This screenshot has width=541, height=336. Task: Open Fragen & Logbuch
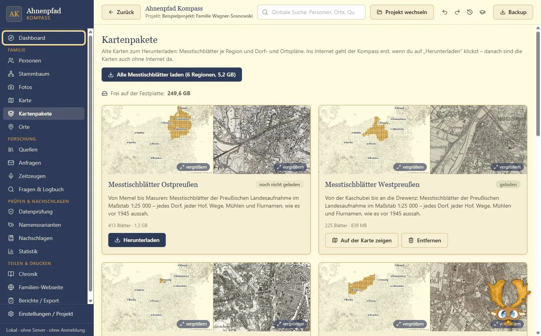[x=44, y=189]
